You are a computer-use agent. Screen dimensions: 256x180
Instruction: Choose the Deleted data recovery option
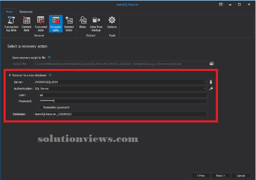(26, 24)
